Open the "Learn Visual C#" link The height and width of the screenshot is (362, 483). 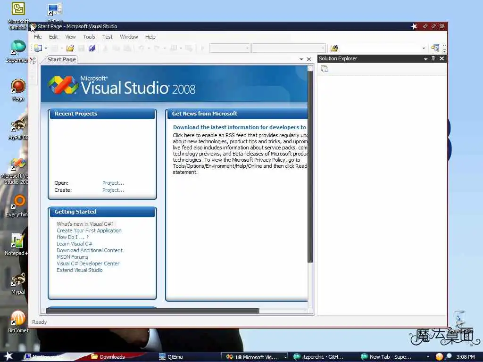point(75,244)
